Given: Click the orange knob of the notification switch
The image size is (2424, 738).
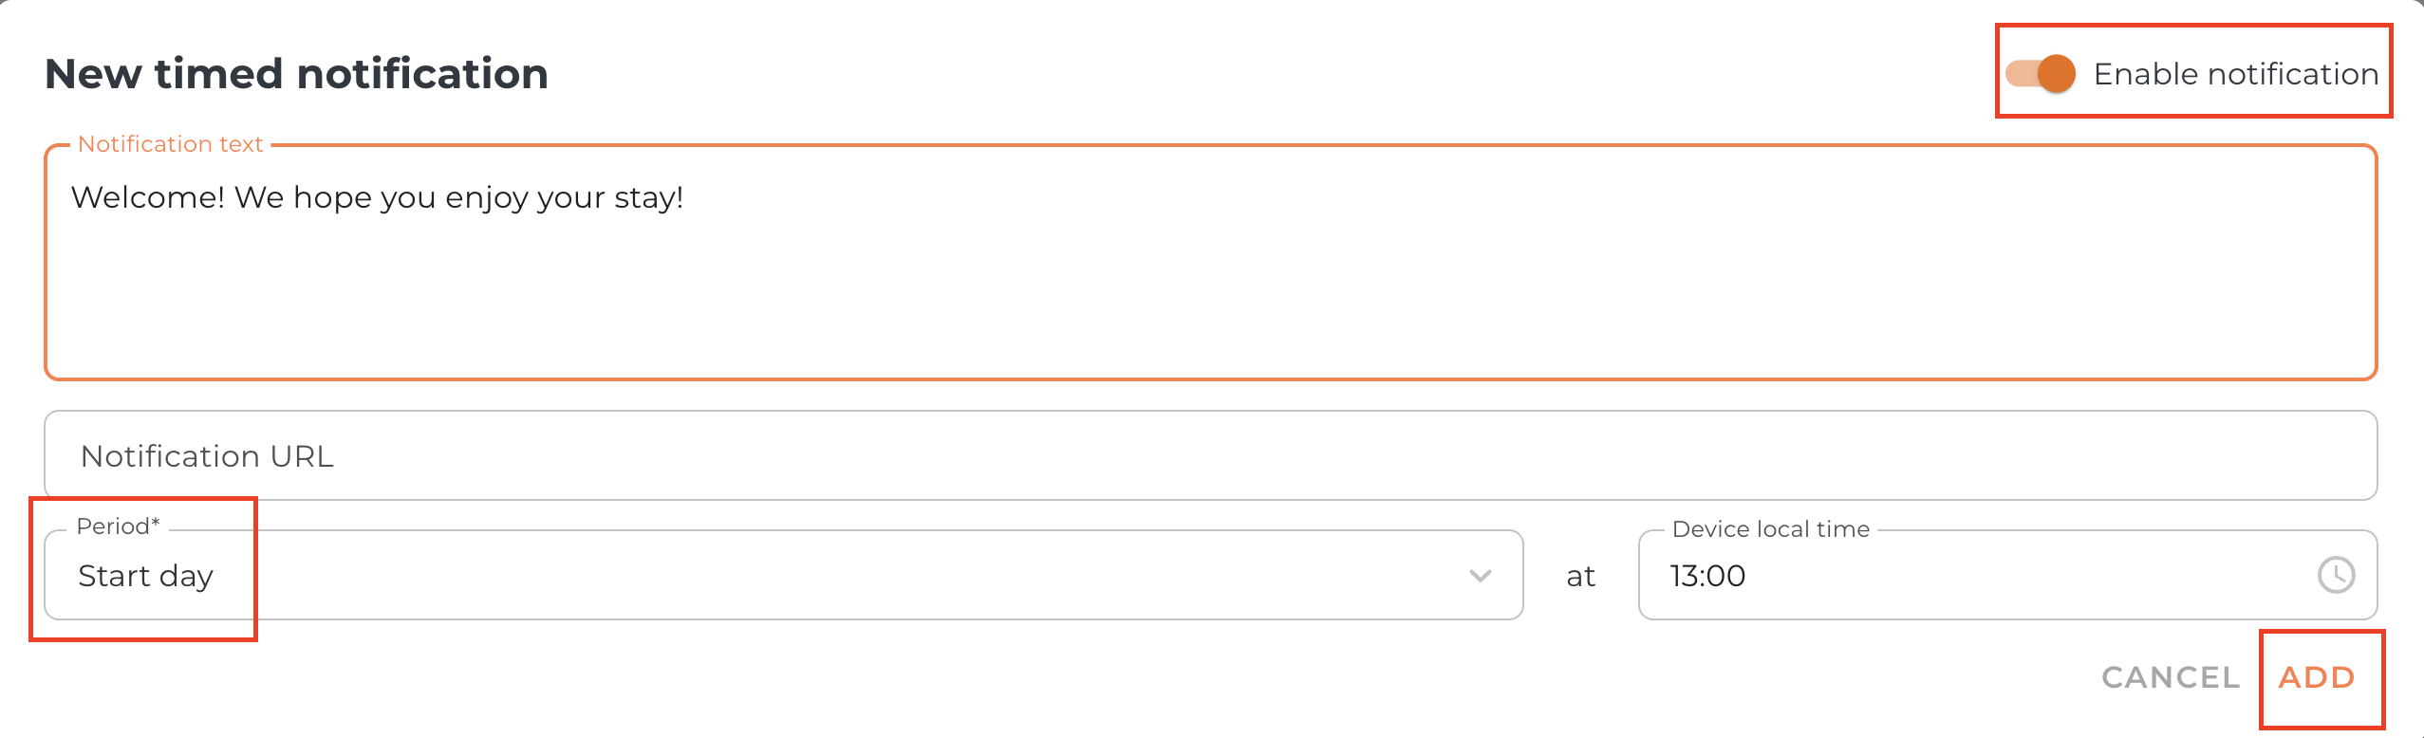Looking at the screenshot, I should (2057, 74).
